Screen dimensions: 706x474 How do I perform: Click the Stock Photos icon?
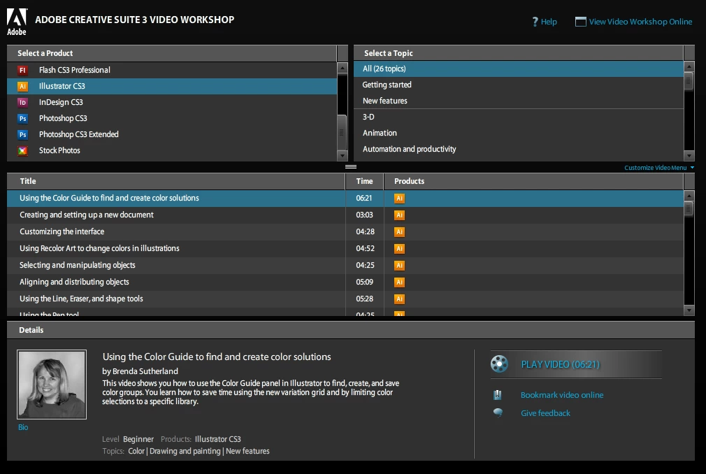(x=22, y=151)
